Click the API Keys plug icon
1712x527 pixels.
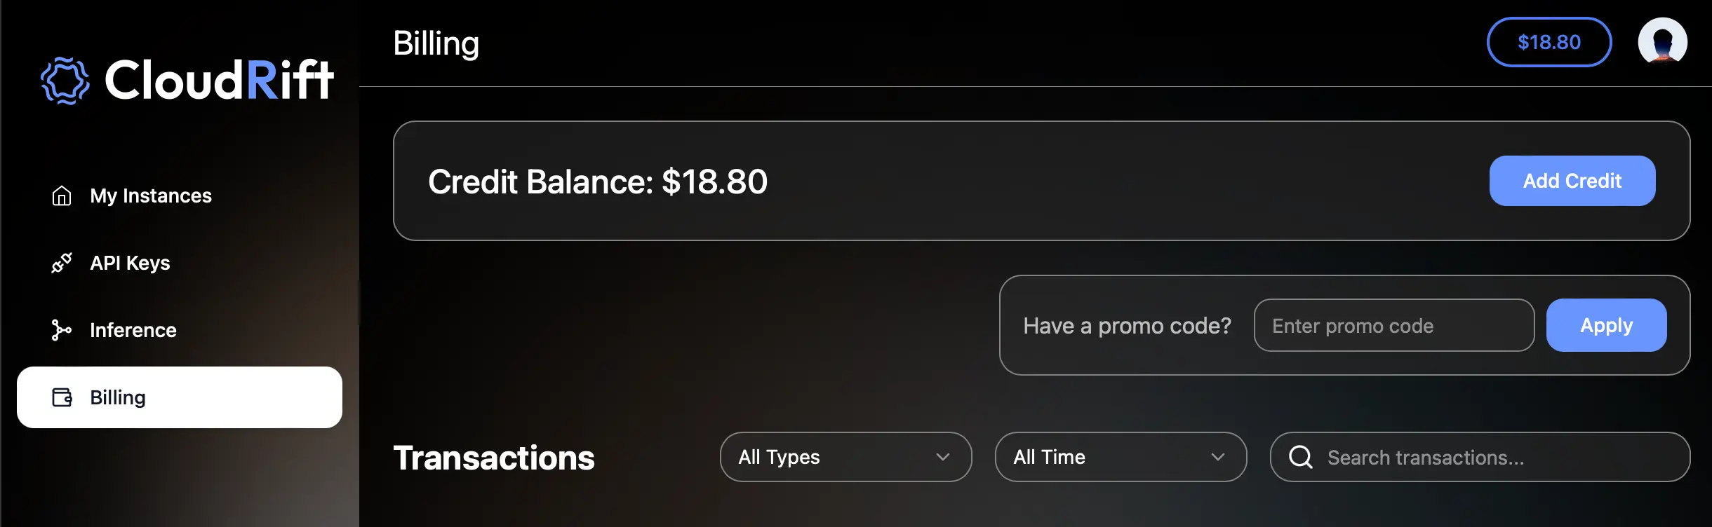click(x=62, y=263)
